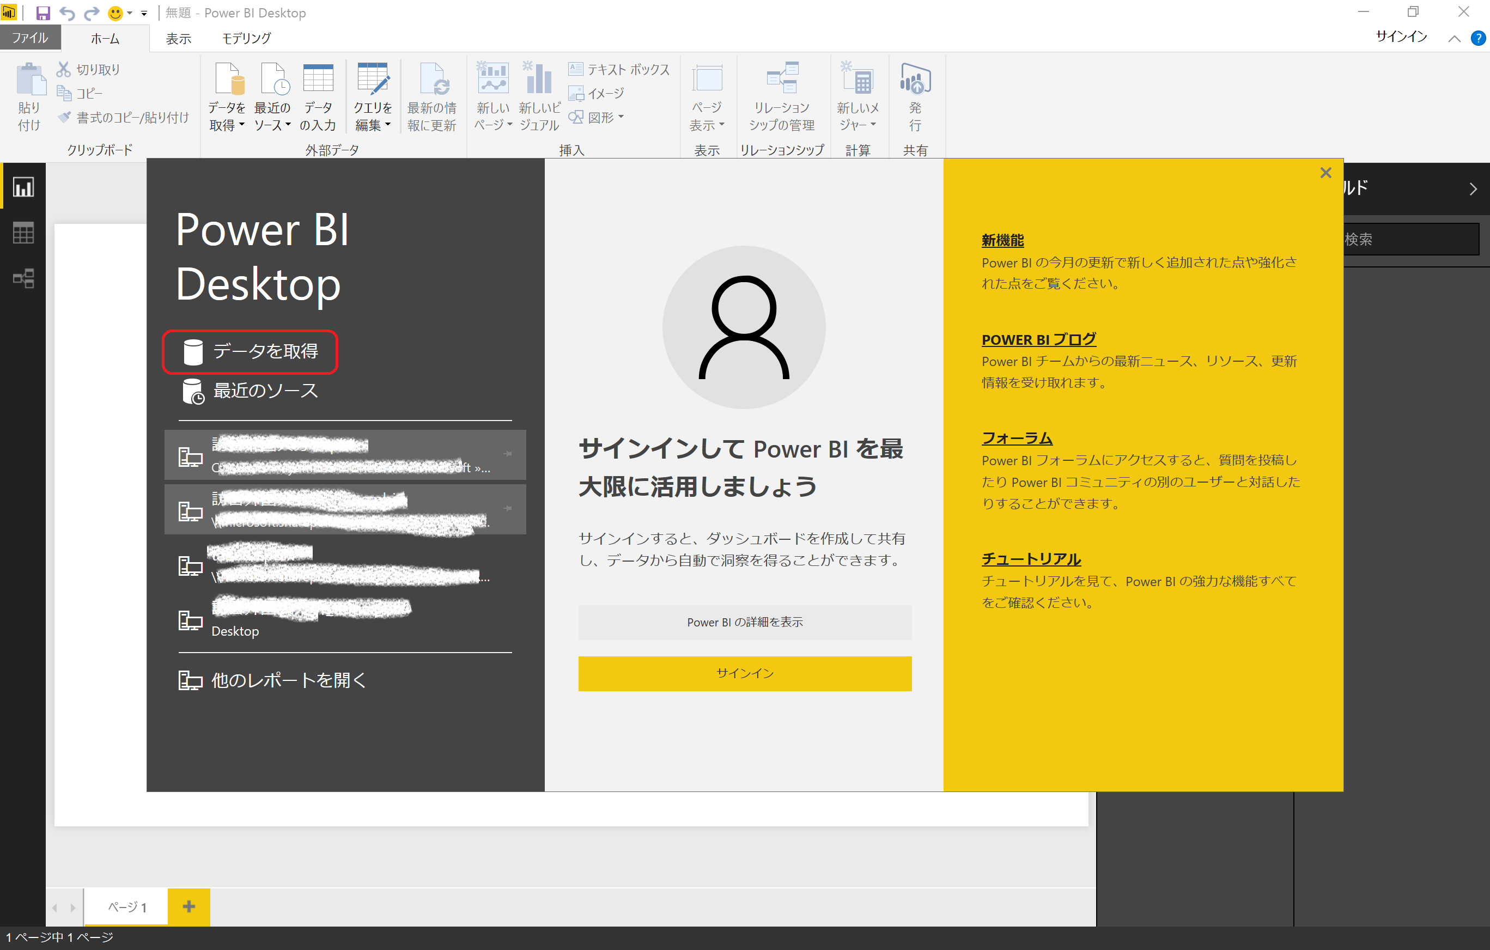This screenshot has height=950, width=1490.
Task: Collapse the fields pane with chevron
Action: pyautogui.click(x=1473, y=189)
